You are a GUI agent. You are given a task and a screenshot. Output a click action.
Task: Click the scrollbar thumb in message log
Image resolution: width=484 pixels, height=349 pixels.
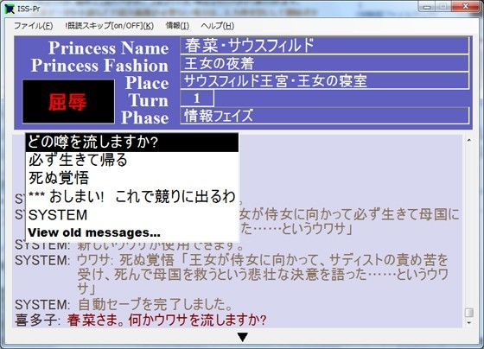click(x=468, y=312)
